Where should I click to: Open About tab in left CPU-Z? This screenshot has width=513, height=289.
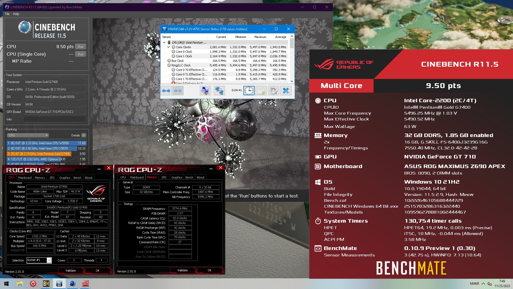[x=89, y=178]
